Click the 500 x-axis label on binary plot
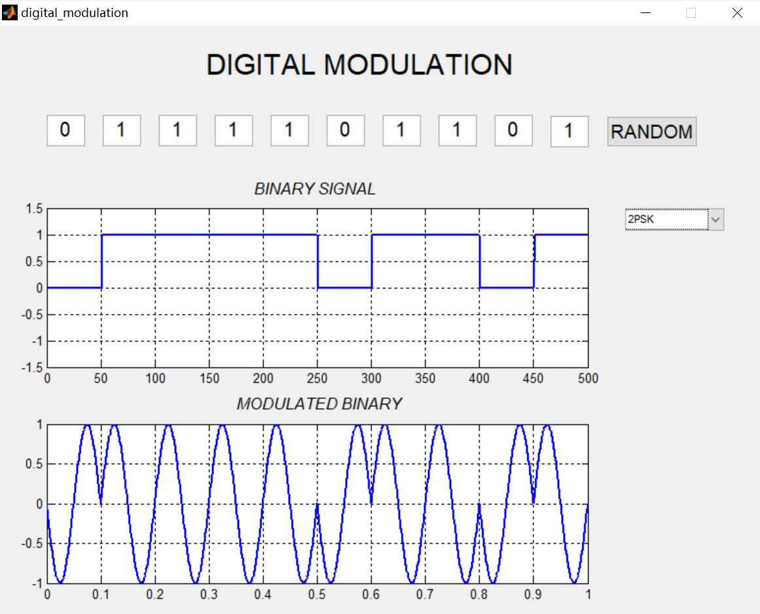Screen dimensions: 760x614 pos(588,378)
